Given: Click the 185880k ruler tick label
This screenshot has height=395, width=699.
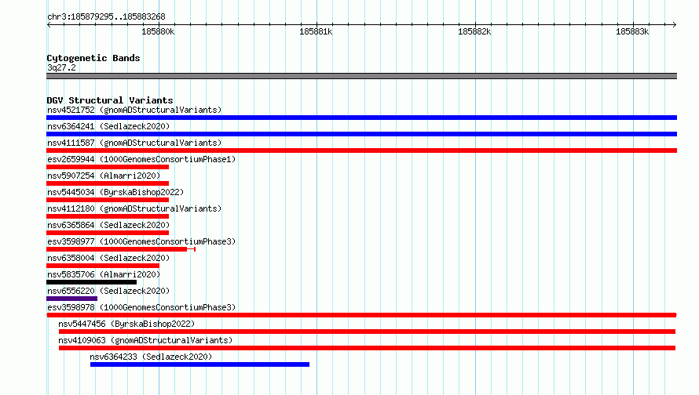Looking at the screenshot, I should [x=158, y=32].
